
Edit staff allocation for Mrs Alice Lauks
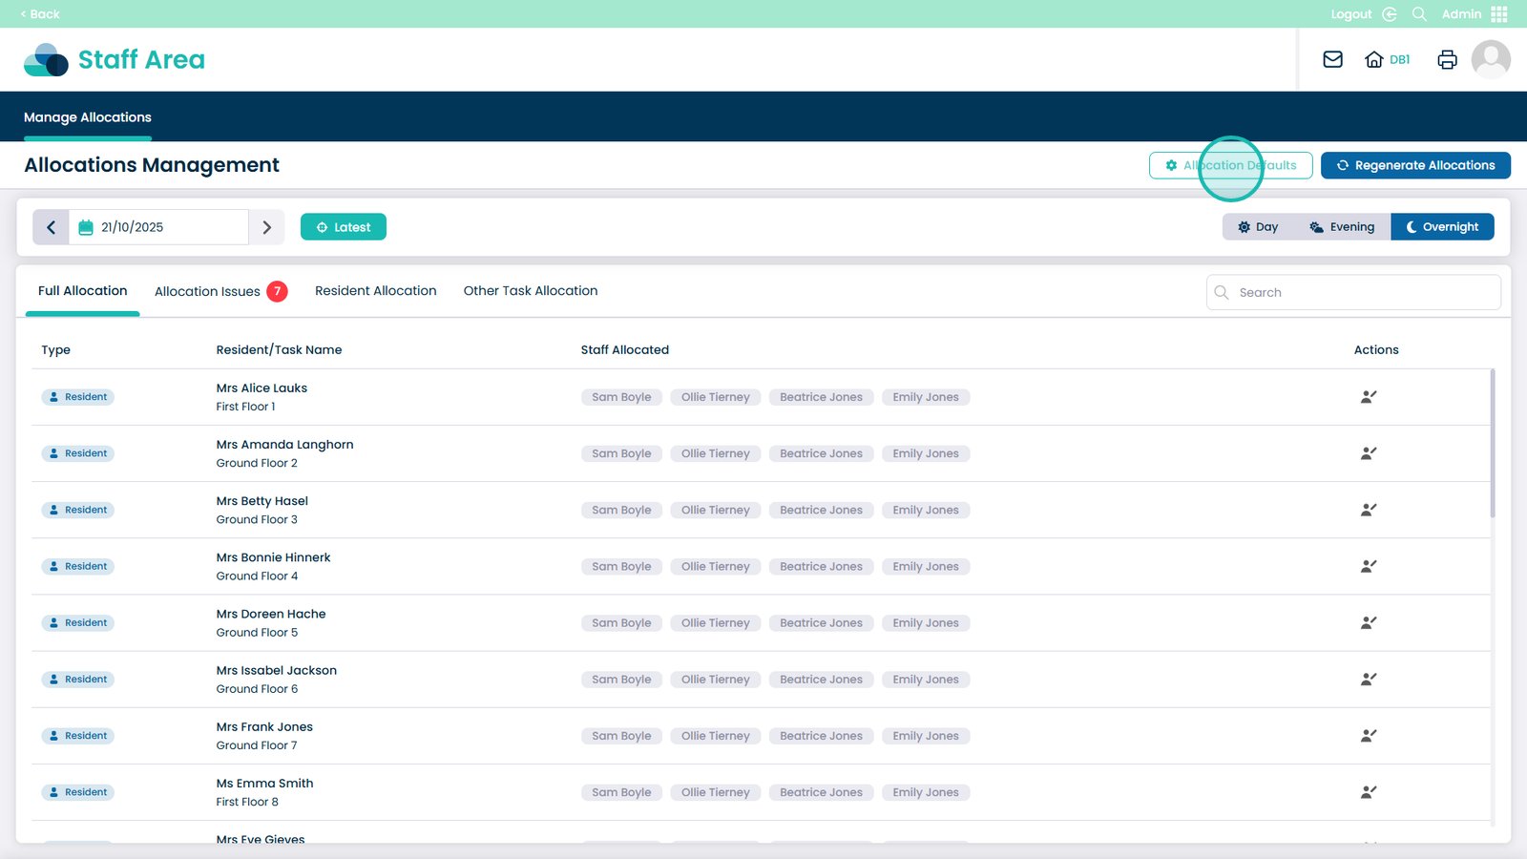point(1368,397)
